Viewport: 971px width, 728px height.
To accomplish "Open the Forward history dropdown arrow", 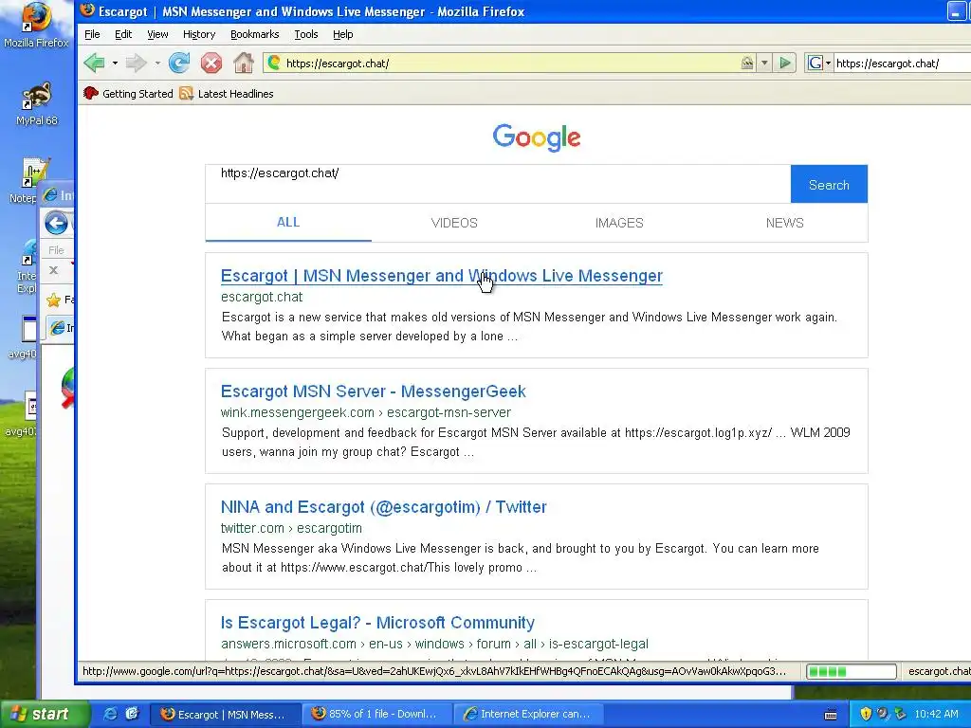I will click(x=157, y=63).
